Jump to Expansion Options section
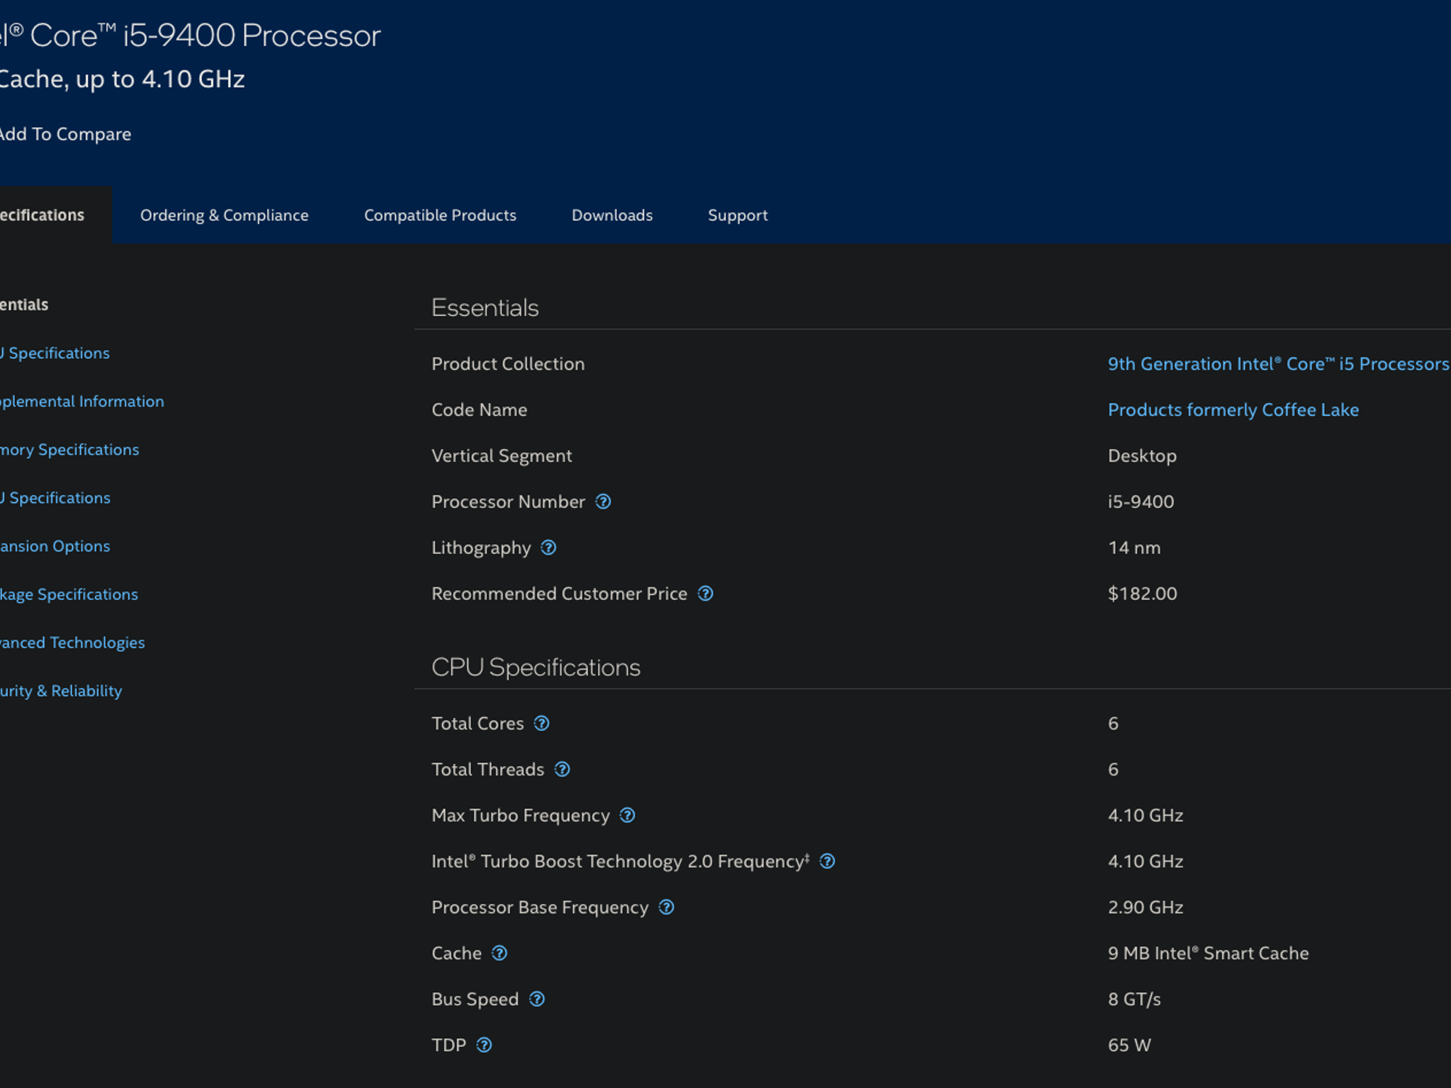The width and height of the screenshot is (1451, 1088). [x=55, y=546]
